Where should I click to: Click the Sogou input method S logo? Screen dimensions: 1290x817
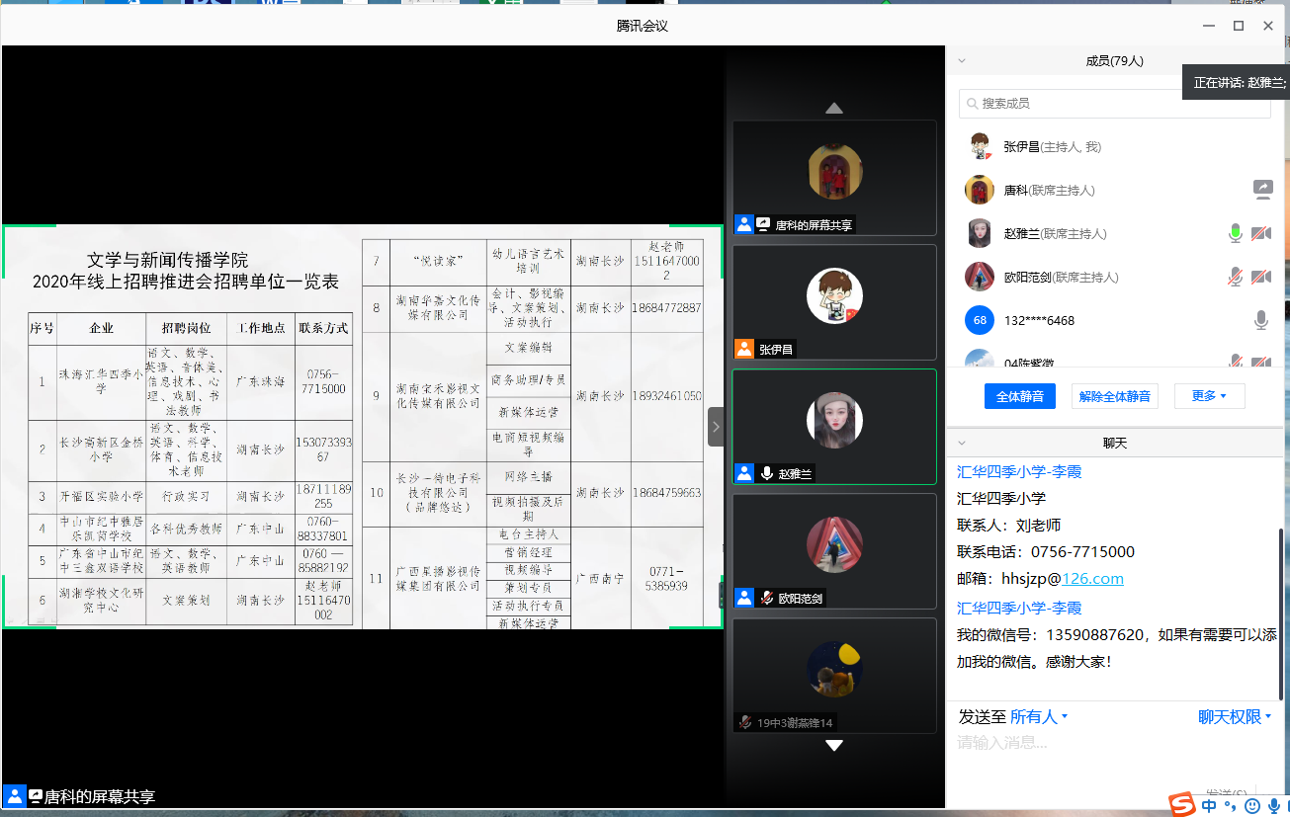tap(1182, 805)
